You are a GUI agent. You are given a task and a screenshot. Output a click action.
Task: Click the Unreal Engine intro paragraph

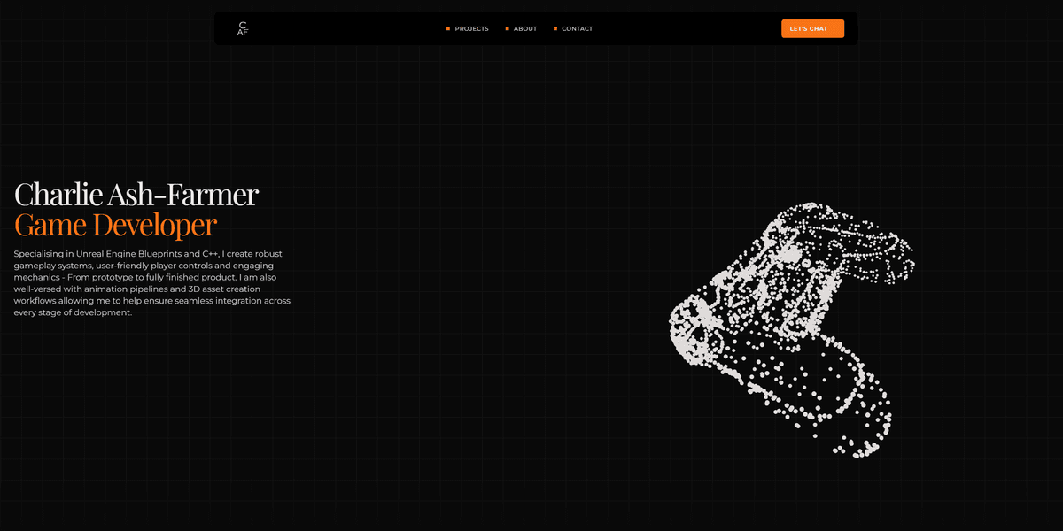point(151,282)
